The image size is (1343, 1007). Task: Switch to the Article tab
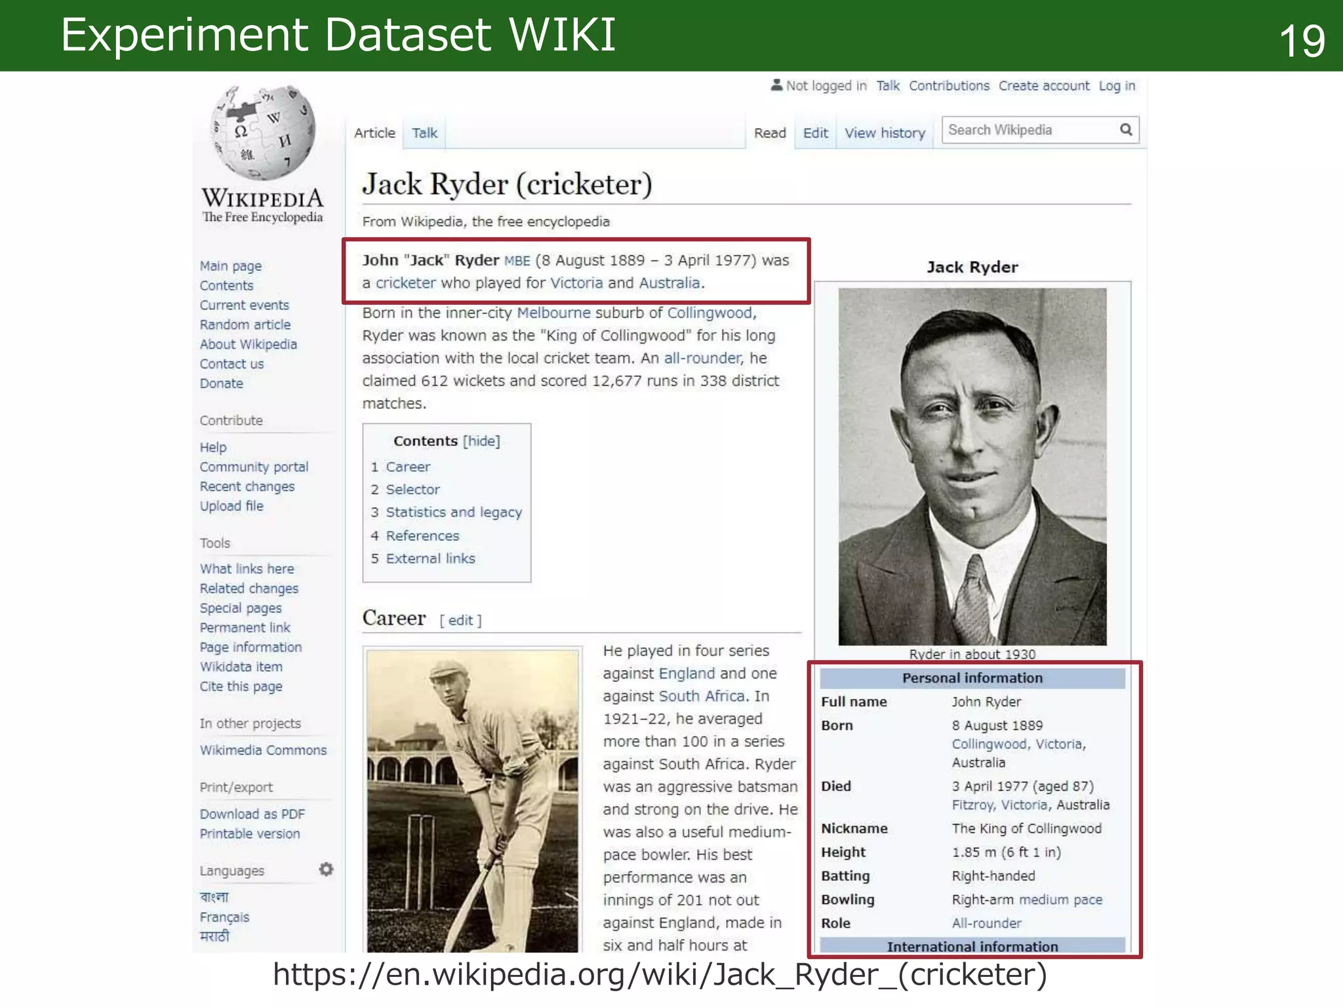(x=374, y=133)
